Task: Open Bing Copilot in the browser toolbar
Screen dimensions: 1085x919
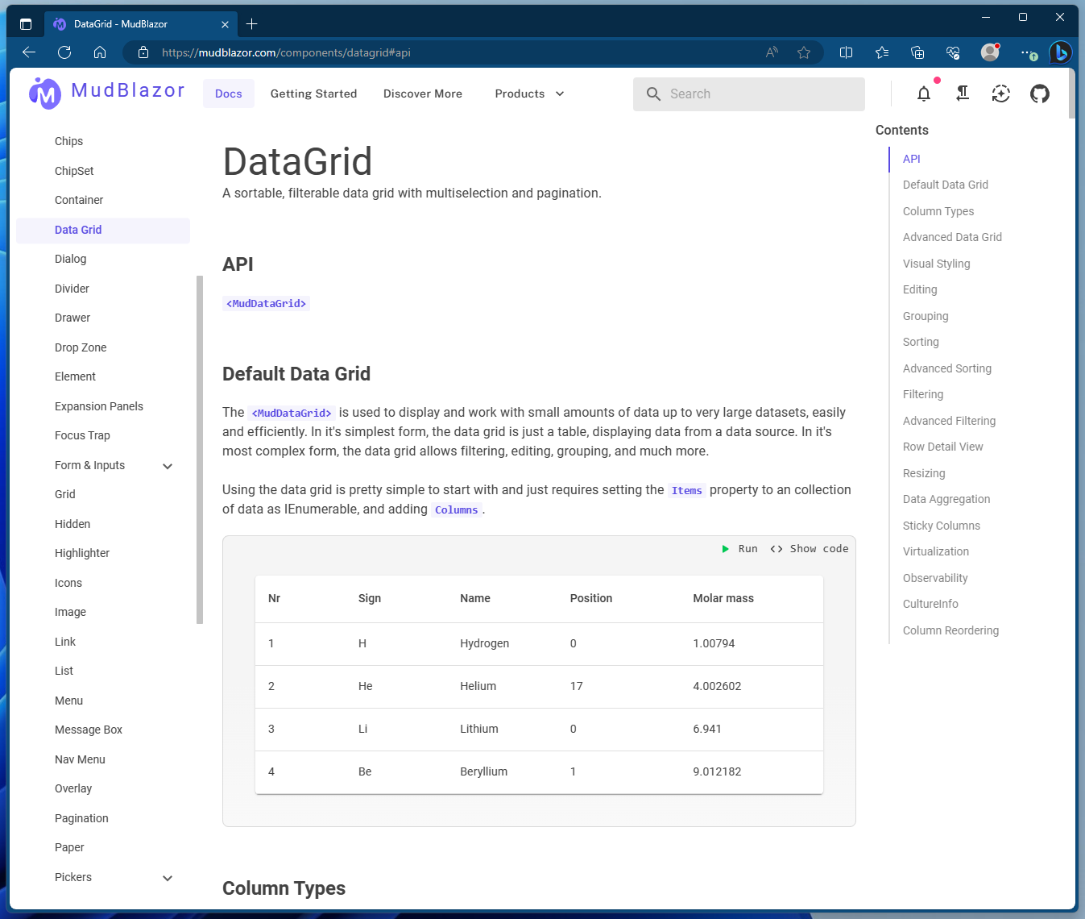Action: point(1060,52)
